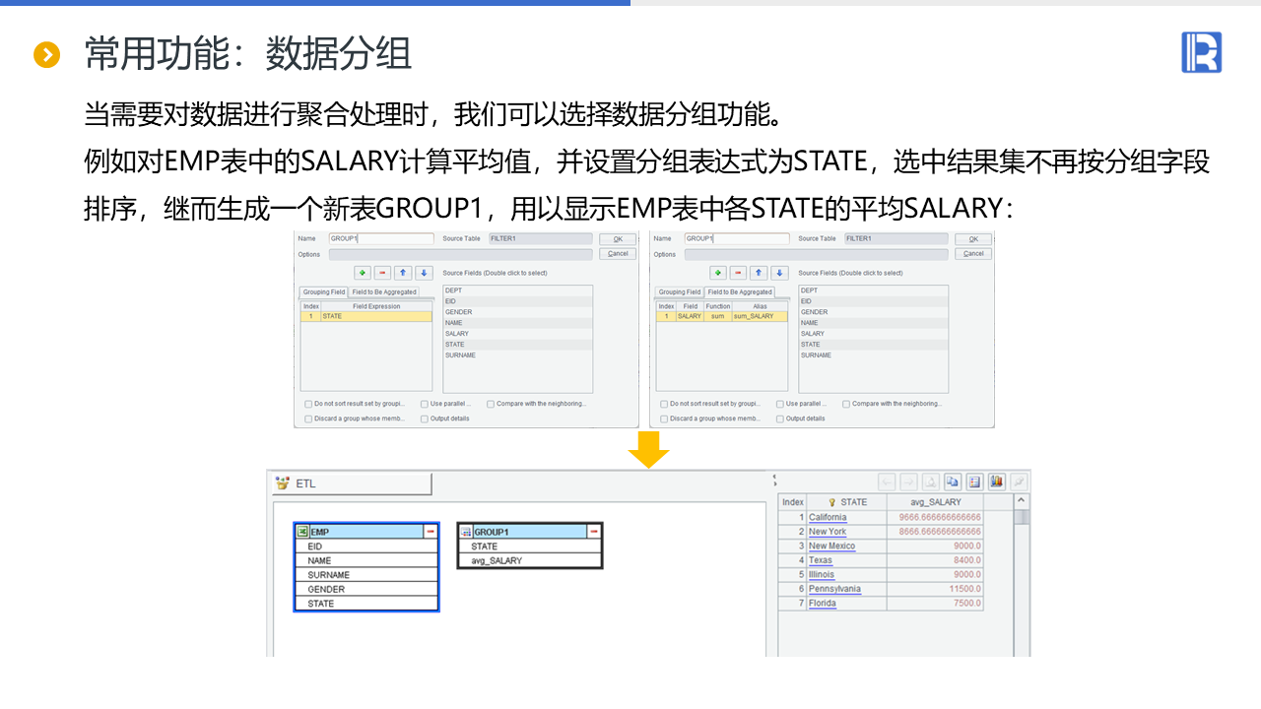Click the key icon beside STATE column
1261x709 pixels.
tap(832, 502)
